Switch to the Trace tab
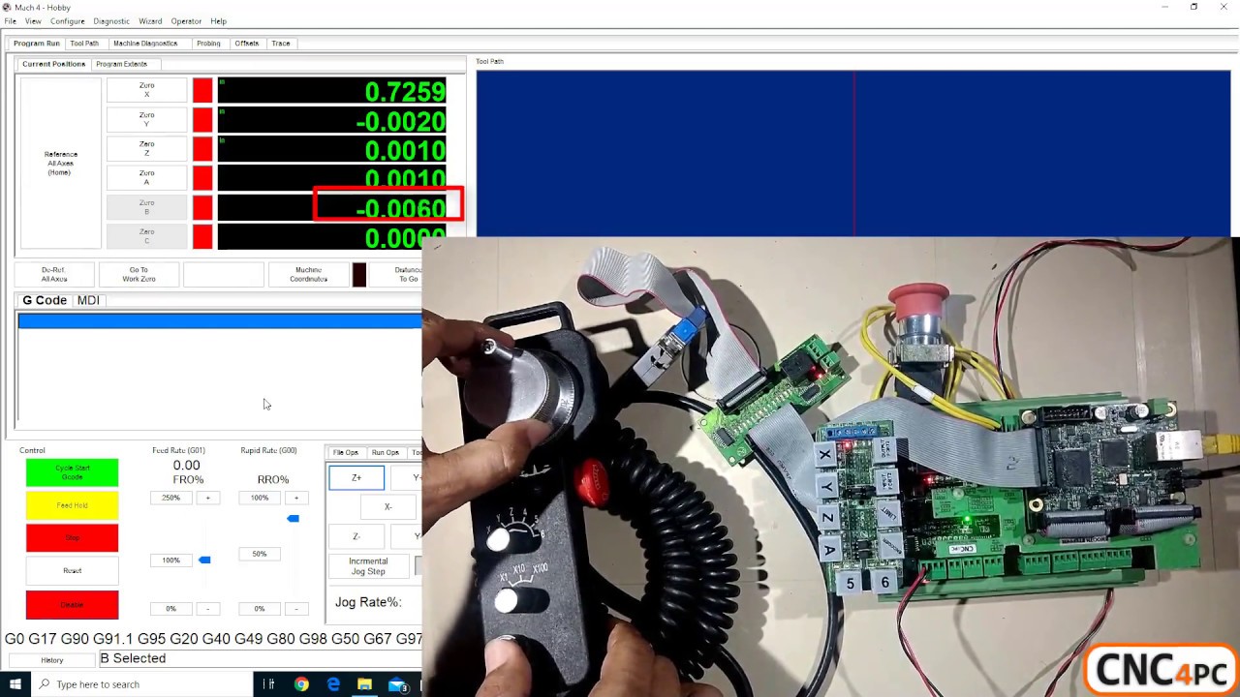This screenshot has width=1240, height=697. 281,44
